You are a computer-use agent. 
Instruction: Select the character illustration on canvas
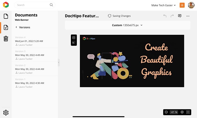[108, 66]
